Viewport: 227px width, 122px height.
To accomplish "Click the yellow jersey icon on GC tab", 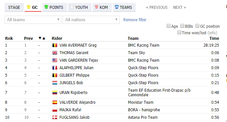I will [x=28, y=7].
